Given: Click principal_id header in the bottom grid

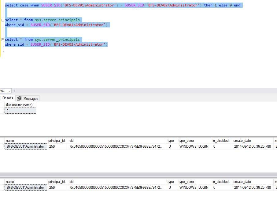Looking at the screenshot, I should [x=57, y=182].
